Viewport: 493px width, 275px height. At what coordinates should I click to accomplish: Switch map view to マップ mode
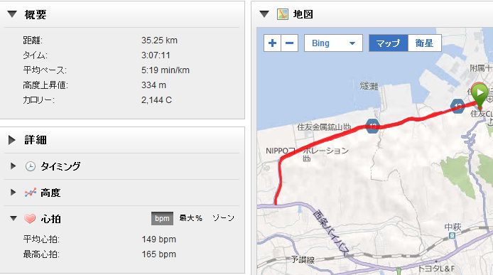tap(389, 43)
